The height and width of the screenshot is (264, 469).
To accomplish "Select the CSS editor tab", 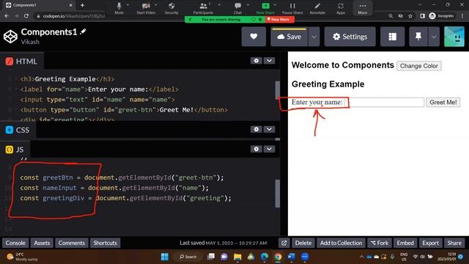I will (18, 130).
